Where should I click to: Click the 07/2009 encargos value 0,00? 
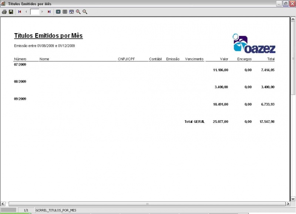(x=248, y=70)
